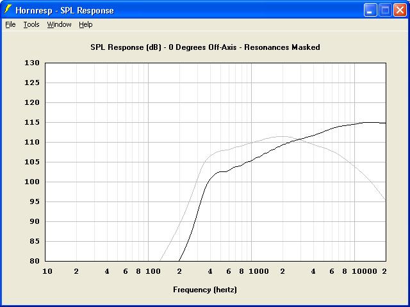Minimize the Hornresp window
The height and width of the screenshot is (307, 410).
point(370,10)
